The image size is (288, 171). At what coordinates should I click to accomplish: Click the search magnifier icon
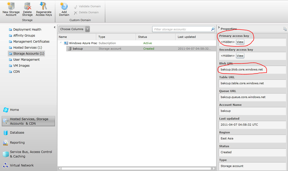213,29
